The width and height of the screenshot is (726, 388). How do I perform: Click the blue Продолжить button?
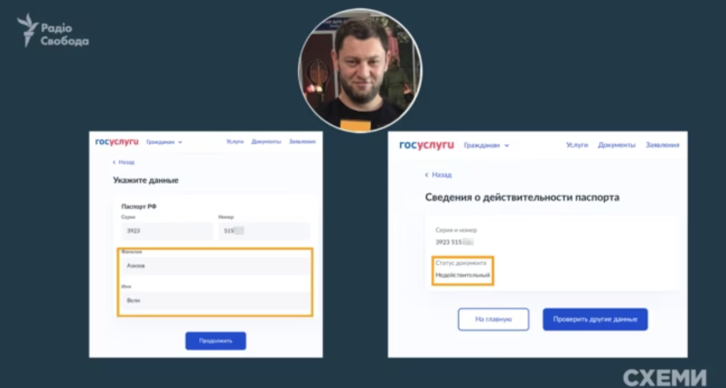click(216, 341)
